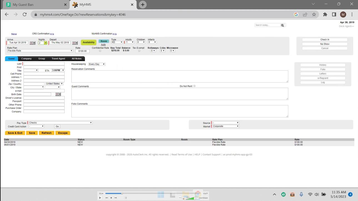Change the Market Corporate dropdown
The width and height of the screenshot is (358, 201).
(225, 126)
